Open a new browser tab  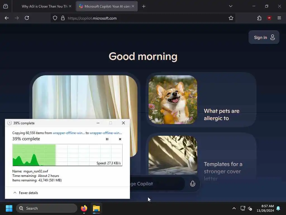(144, 6)
